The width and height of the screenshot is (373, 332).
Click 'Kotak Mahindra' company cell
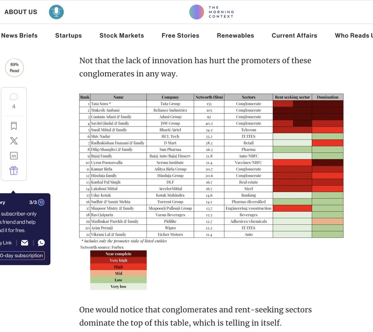click(170, 195)
